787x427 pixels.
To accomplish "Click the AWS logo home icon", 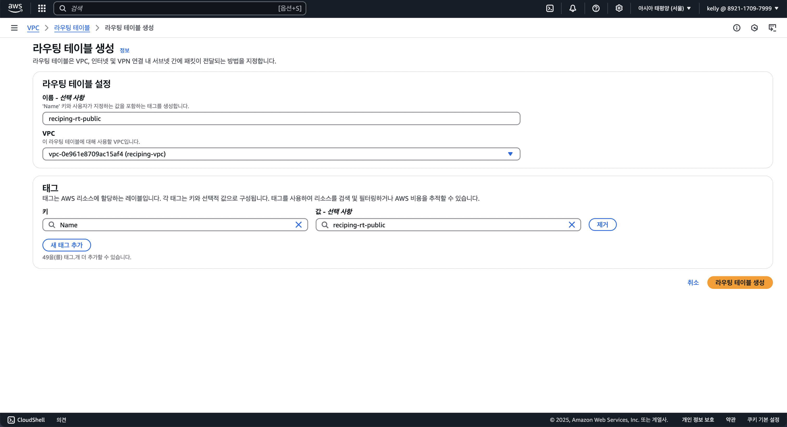I will pos(15,8).
